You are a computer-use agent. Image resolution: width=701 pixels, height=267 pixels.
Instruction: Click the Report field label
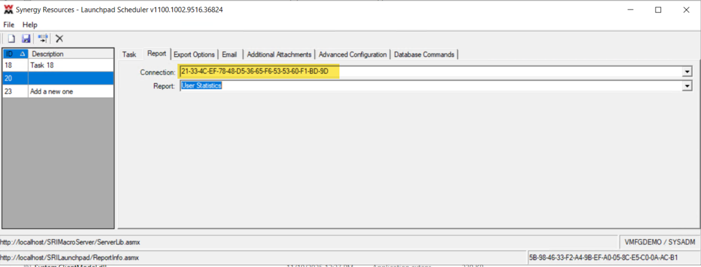(164, 86)
